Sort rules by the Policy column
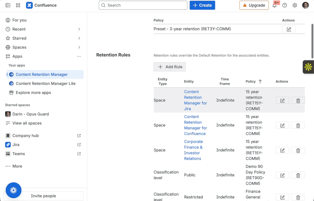 click(x=254, y=81)
